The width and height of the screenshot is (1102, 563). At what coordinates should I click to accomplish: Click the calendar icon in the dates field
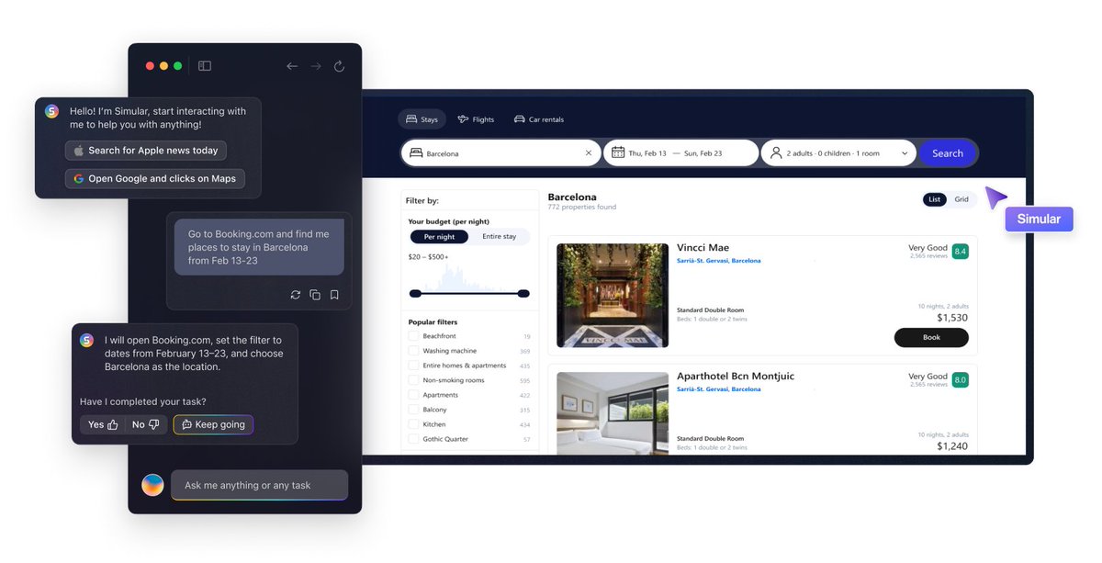(617, 152)
